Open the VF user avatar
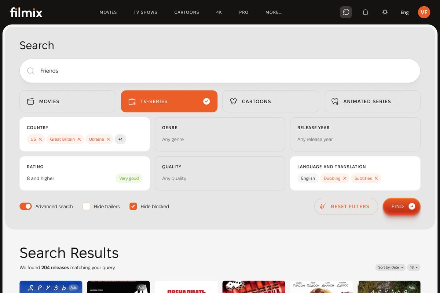 424,12
